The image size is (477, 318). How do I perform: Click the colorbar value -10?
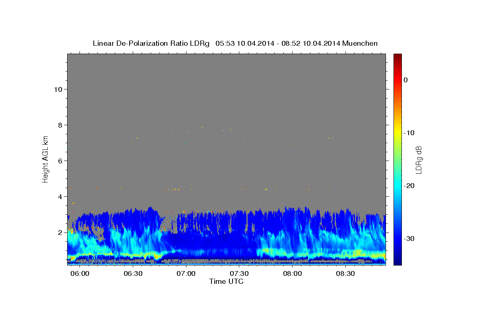coord(409,133)
